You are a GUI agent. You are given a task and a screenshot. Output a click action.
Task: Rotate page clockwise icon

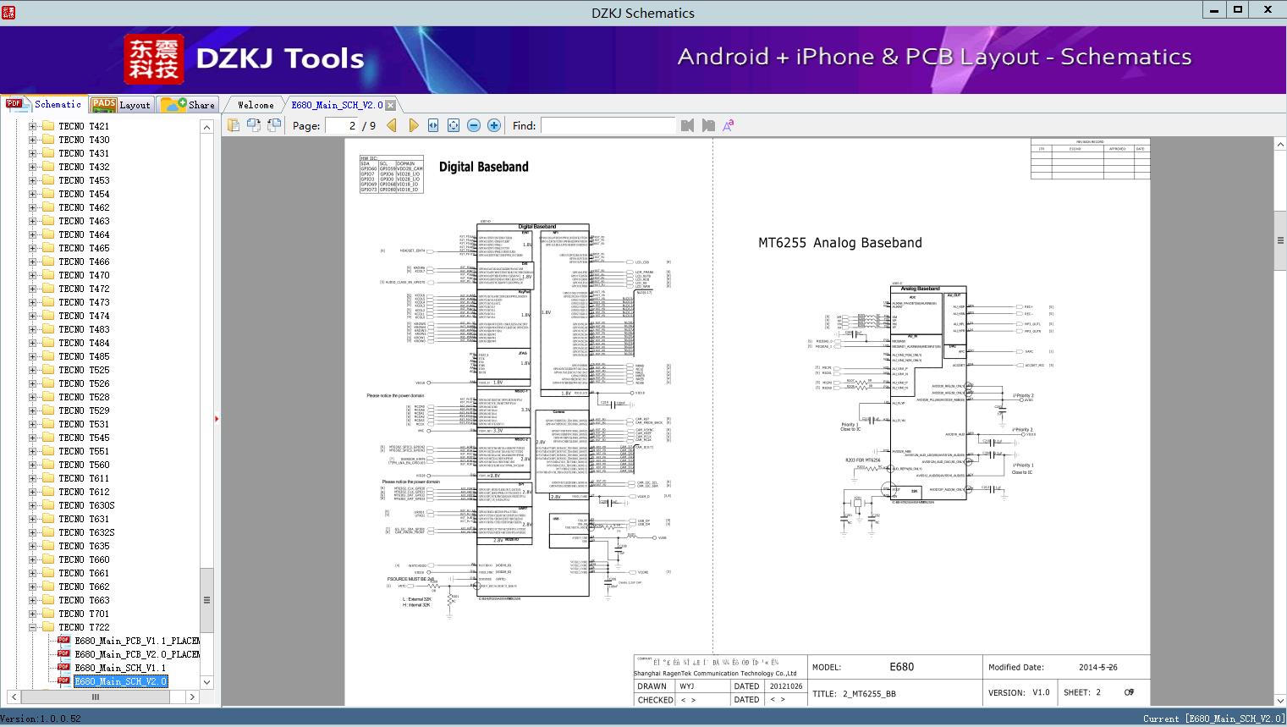coord(253,125)
